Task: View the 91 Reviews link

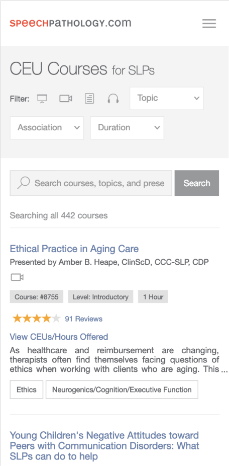Action: tap(84, 319)
